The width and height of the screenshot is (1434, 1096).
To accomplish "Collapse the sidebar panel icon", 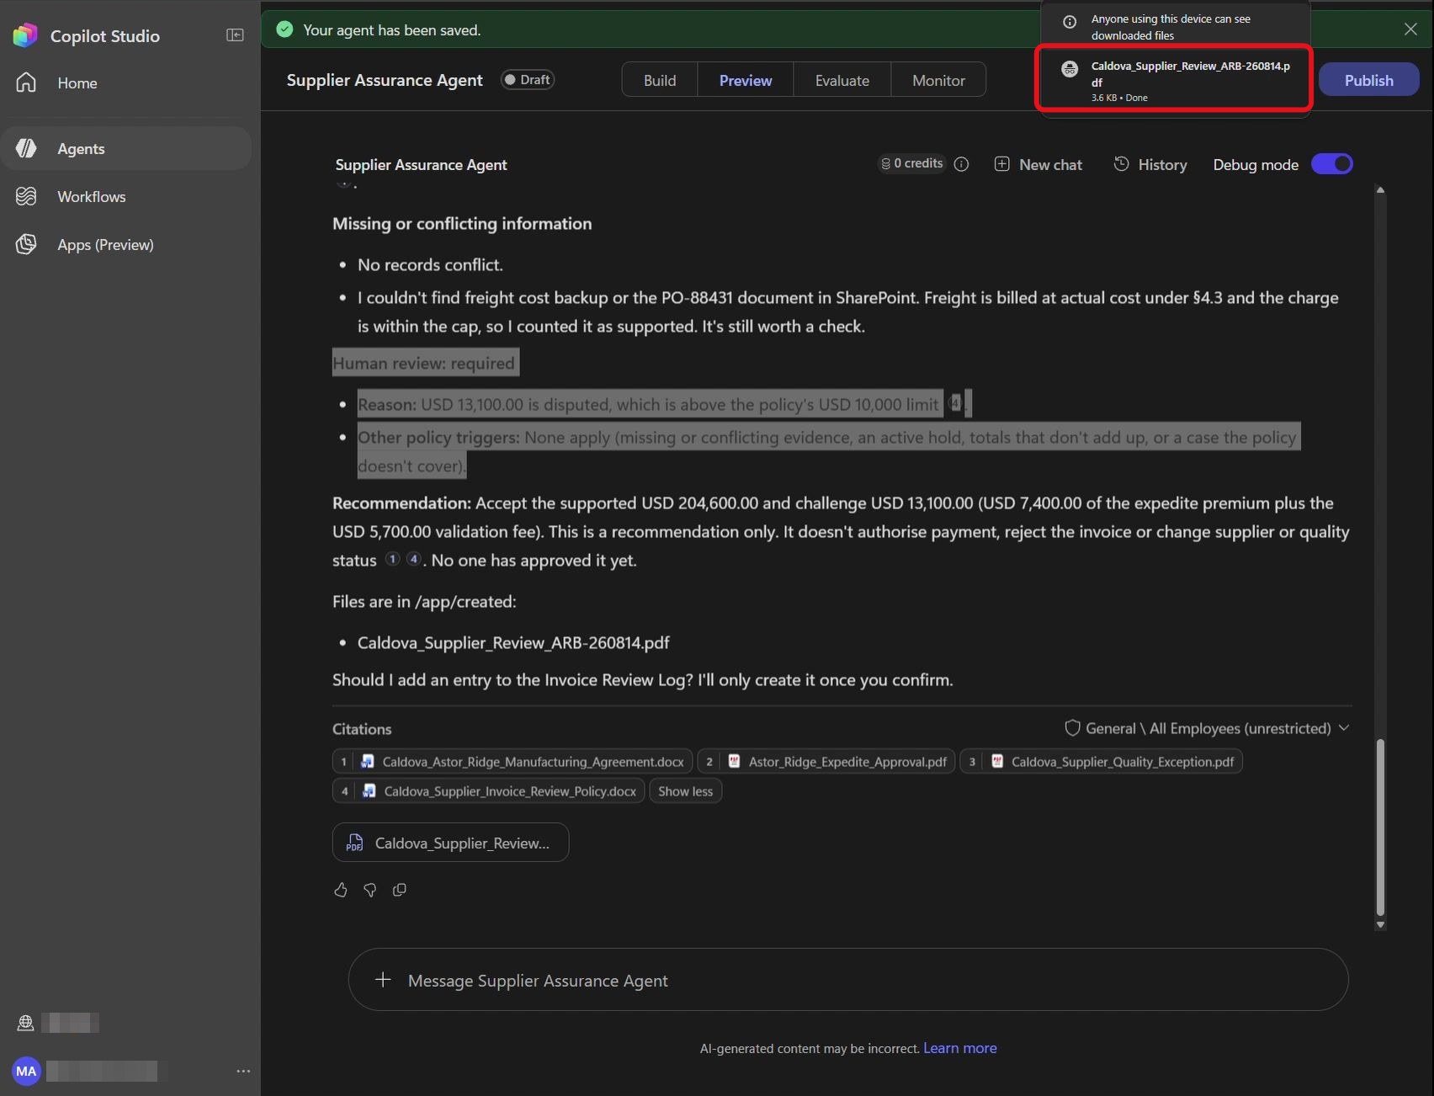I will [235, 35].
